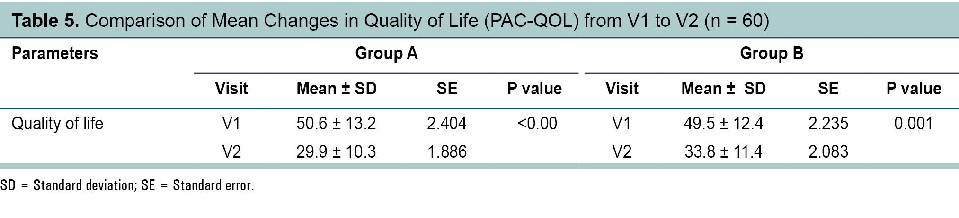Image resolution: width=959 pixels, height=218 pixels.
Task: Click the Group B header
Action: pyautogui.click(x=771, y=53)
